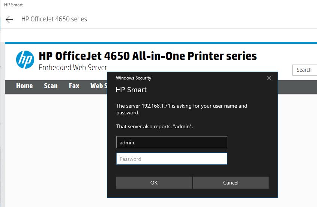Click the HP OfficeJet 4650 All-in-One heading
The width and height of the screenshot is (317, 207).
[x=148, y=56]
